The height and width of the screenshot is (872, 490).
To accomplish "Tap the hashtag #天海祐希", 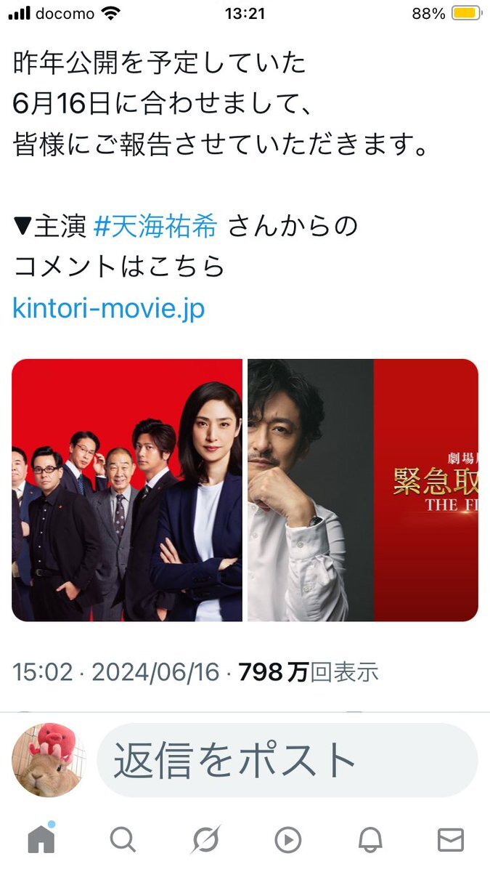I will [x=155, y=227].
